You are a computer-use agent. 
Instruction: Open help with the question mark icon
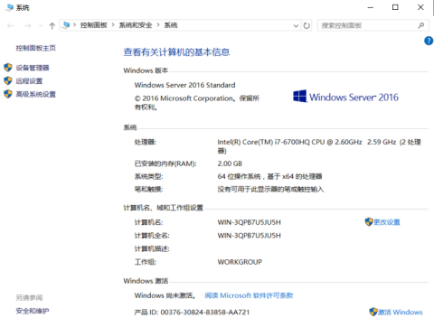(429, 41)
